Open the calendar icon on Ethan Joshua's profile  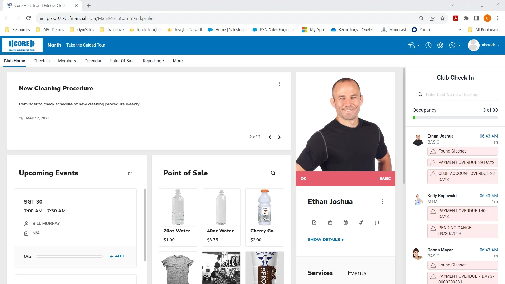pyautogui.click(x=345, y=222)
